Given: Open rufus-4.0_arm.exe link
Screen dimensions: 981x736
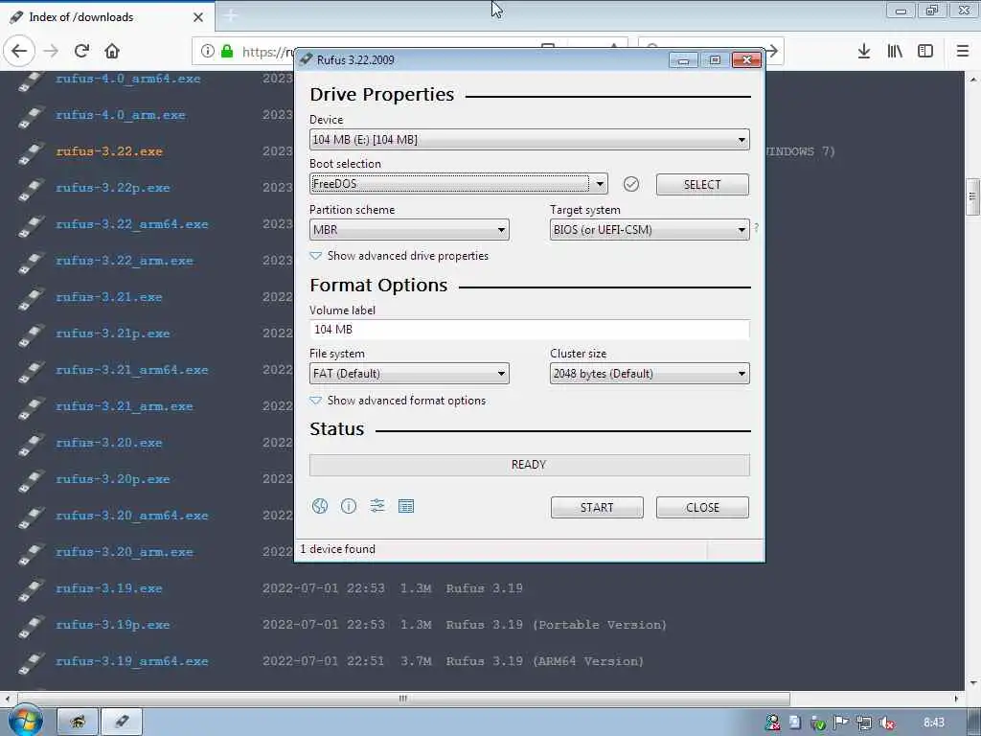Looking at the screenshot, I should point(121,115).
